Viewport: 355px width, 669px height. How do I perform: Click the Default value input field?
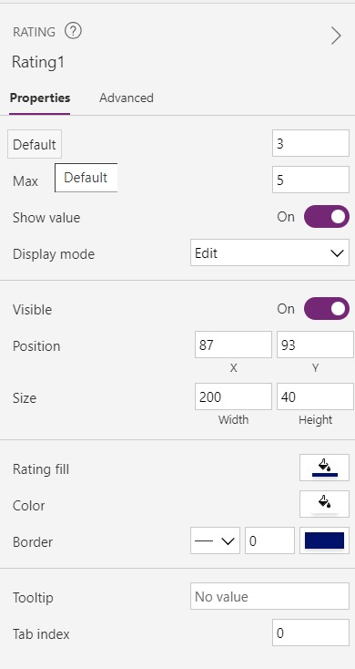[310, 143]
